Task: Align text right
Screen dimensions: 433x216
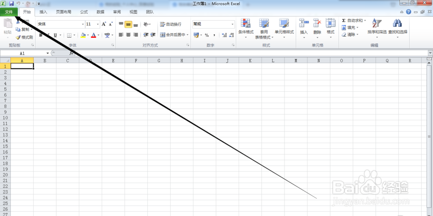Action: tap(136, 35)
